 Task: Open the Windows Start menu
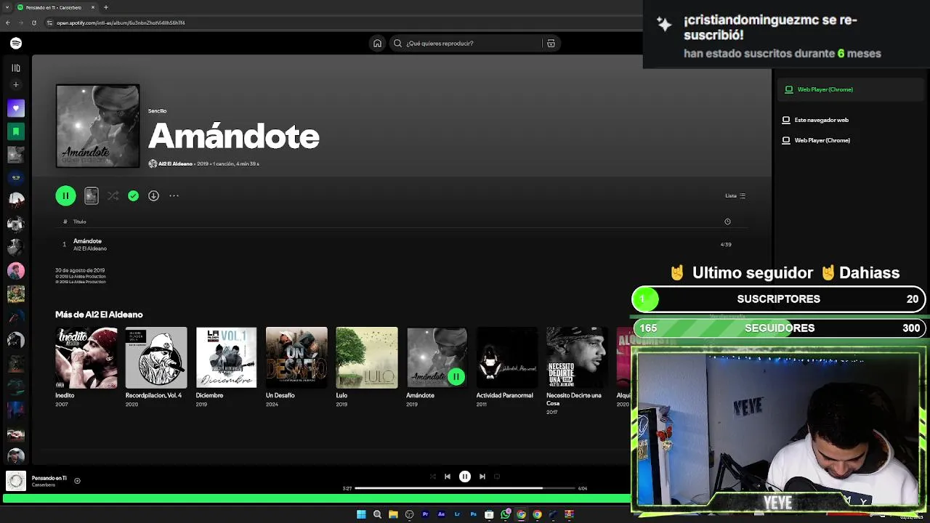[361, 514]
